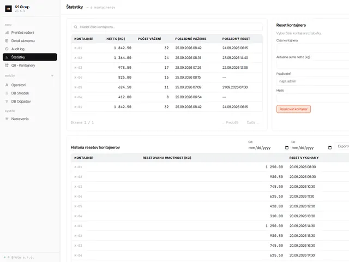Click the NETTO [KG] column header
The image size is (349, 262).
[x=116, y=39]
